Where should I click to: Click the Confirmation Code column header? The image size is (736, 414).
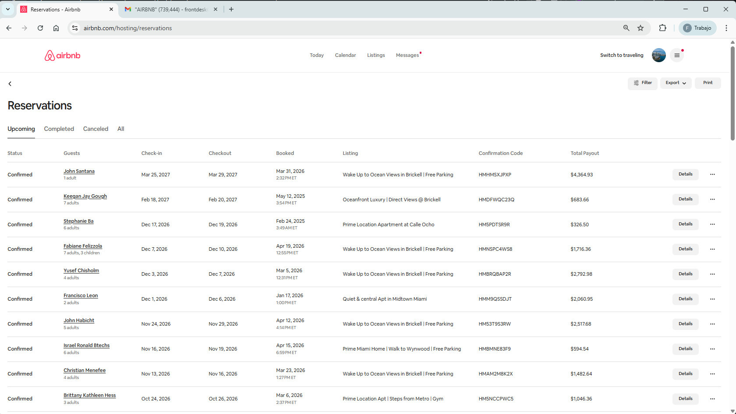pos(501,153)
